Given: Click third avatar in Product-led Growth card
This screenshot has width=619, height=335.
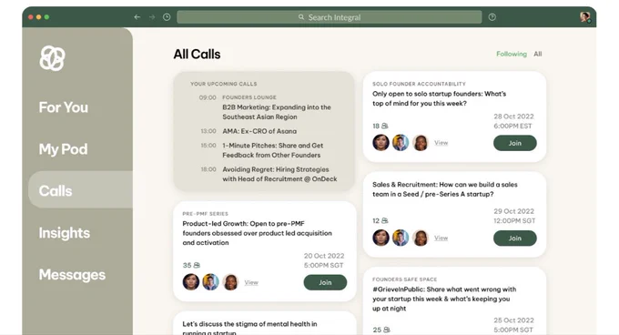Looking at the screenshot, I should click(x=230, y=282).
